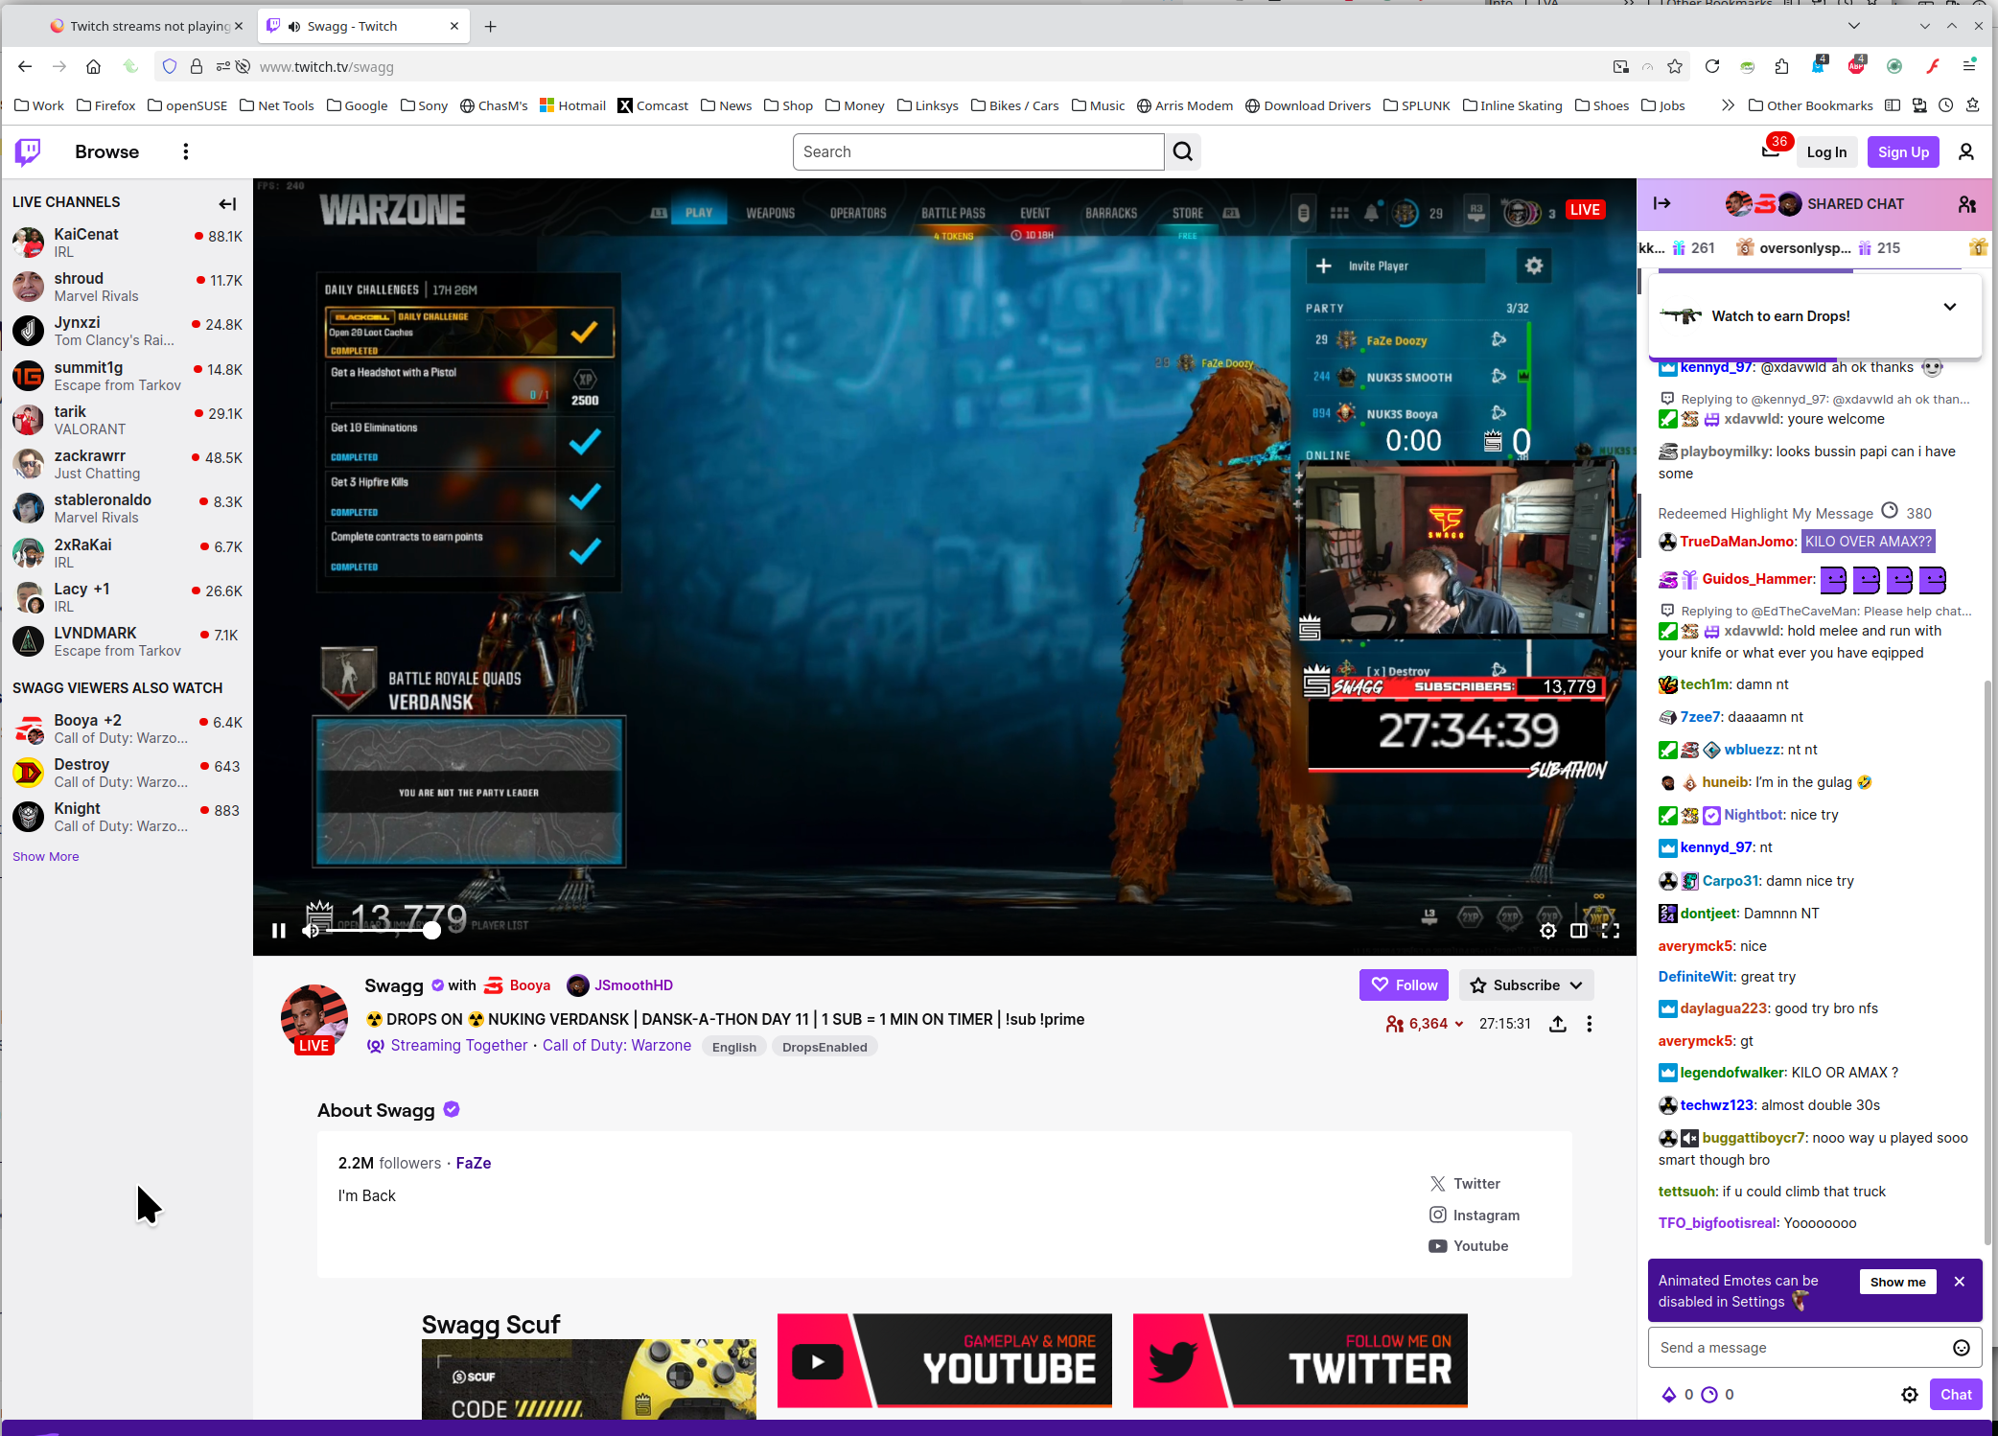Open summit1g channel in sidebar
The width and height of the screenshot is (1998, 1436).
point(127,376)
